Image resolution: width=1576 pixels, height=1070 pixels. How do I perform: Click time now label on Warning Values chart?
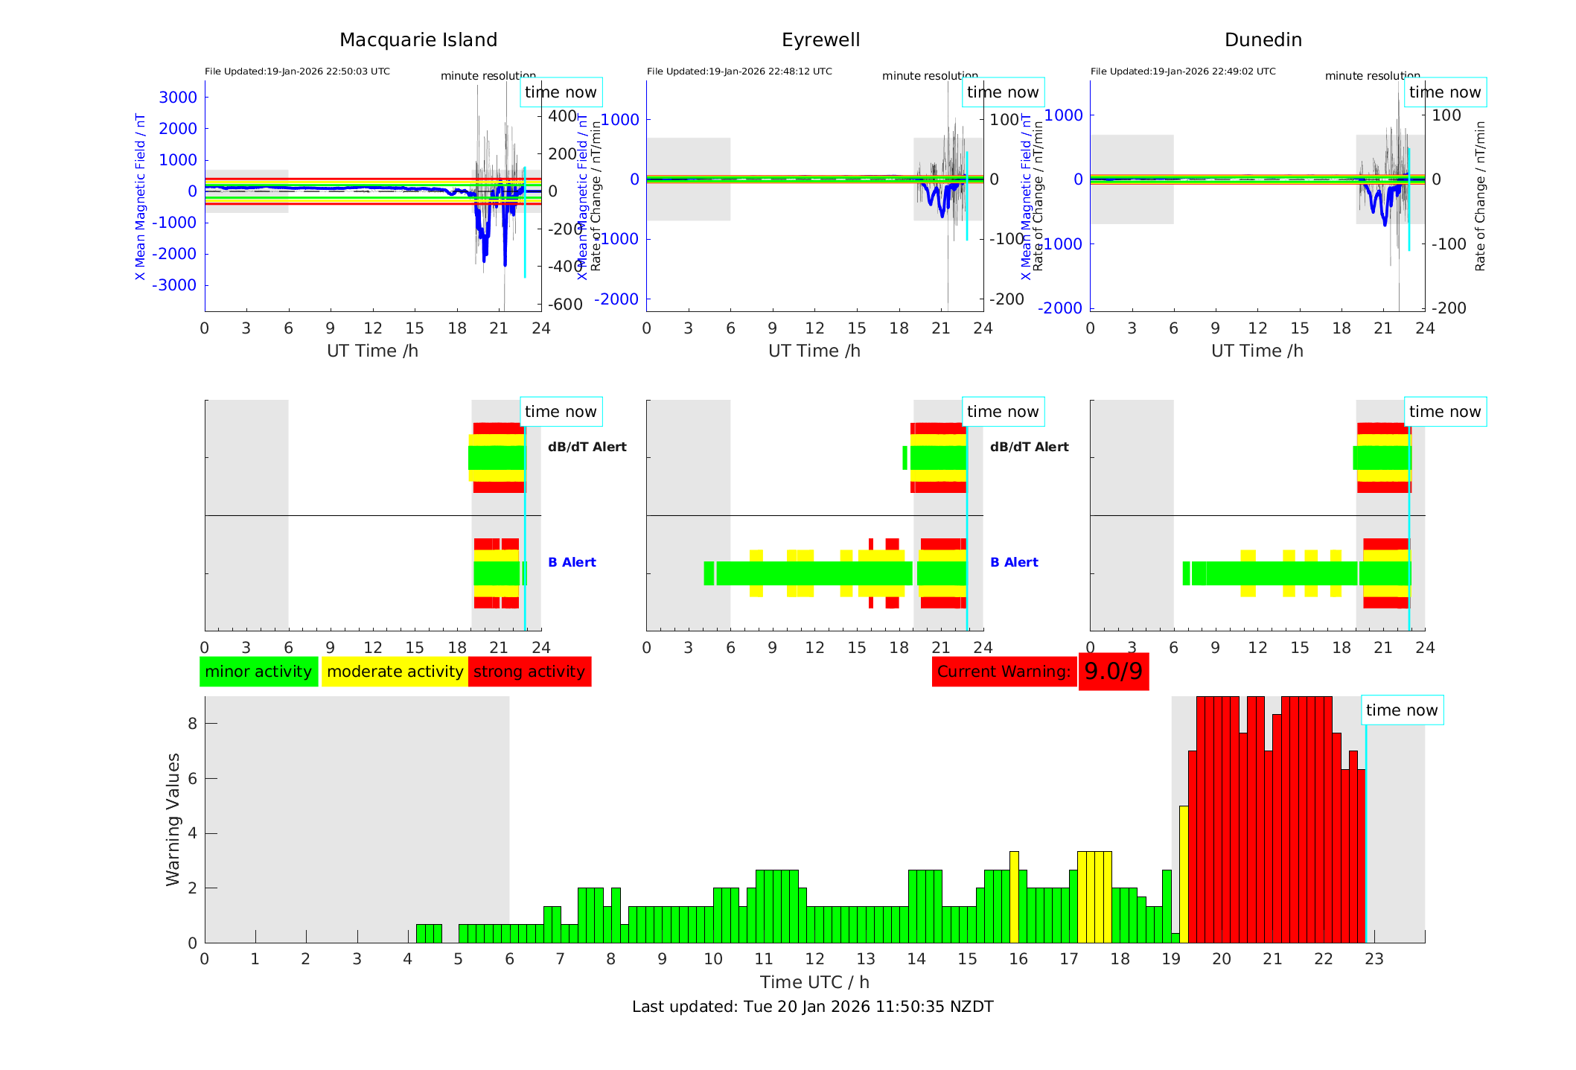[1401, 710]
